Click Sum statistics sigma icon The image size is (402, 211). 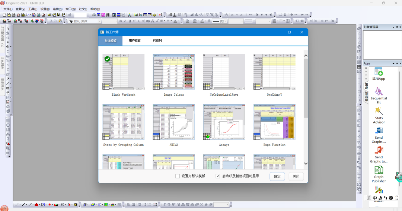(170, 15)
